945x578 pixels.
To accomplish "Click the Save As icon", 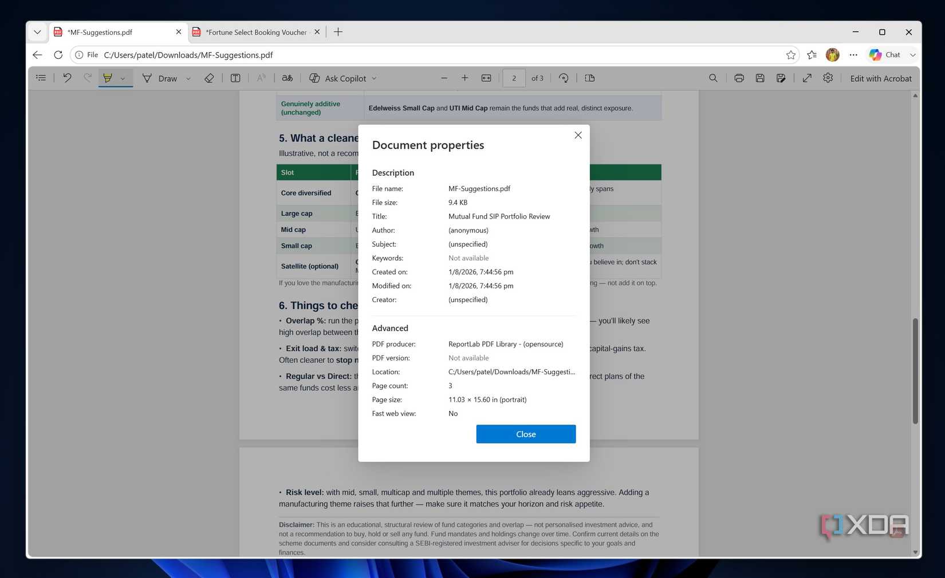I will pos(781,78).
